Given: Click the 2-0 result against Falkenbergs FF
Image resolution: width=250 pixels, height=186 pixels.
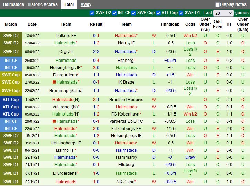Looking at the screenshot, I should [96, 129].
